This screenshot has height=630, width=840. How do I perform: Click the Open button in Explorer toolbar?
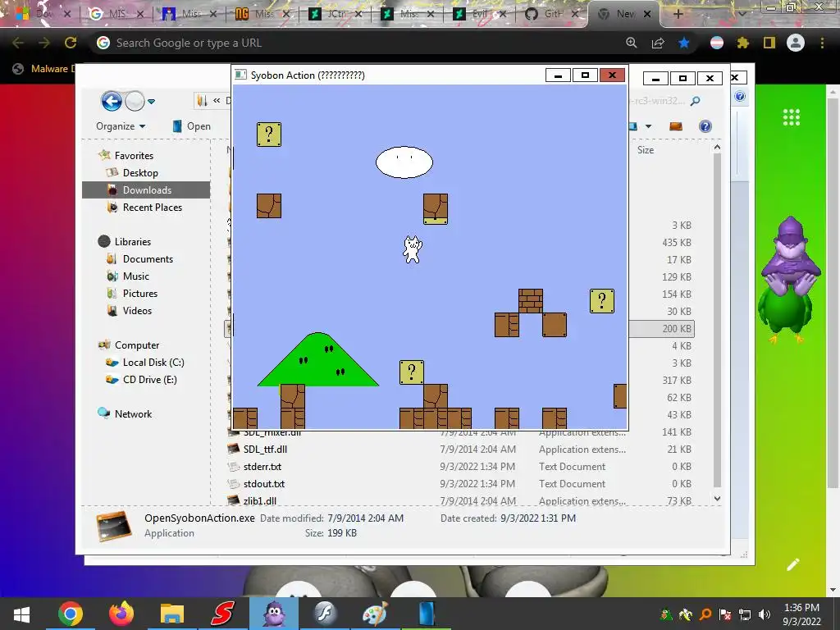pyautogui.click(x=192, y=126)
